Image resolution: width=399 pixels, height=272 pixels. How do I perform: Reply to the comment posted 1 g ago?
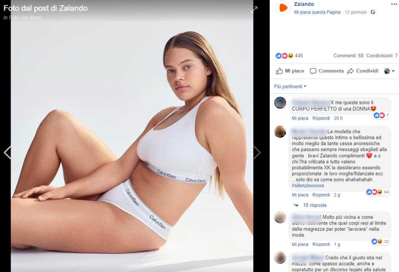pos(321,244)
